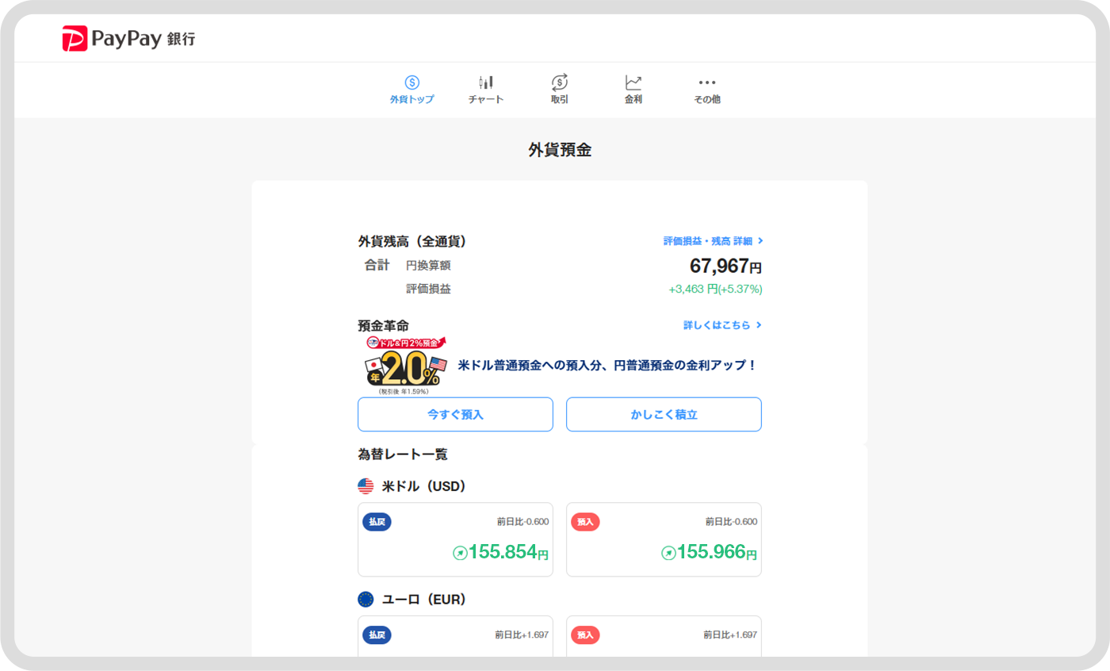Select USD 払戻 rate card 155.854円
Screen dimensions: 1110x671
pyautogui.click(x=455, y=539)
